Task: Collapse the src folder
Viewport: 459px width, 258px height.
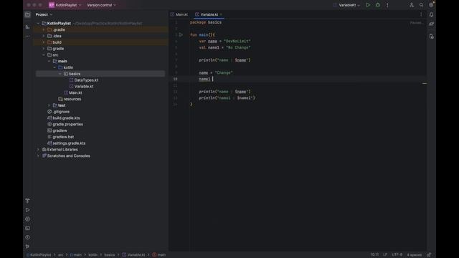Action: pos(44,55)
